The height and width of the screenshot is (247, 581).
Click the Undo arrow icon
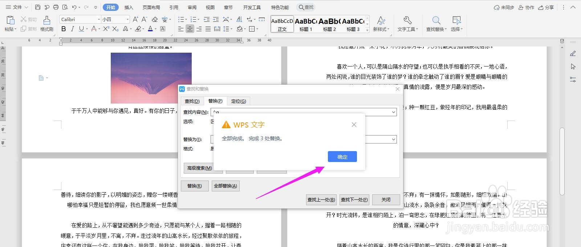pyautogui.click(x=74, y=7)
